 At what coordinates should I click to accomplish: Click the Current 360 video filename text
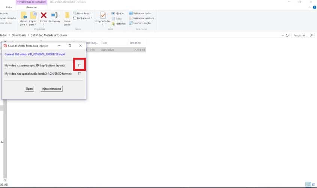click(x=35, y=54)
